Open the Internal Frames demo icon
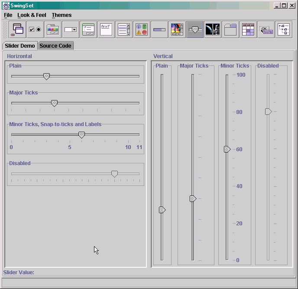 18,29
